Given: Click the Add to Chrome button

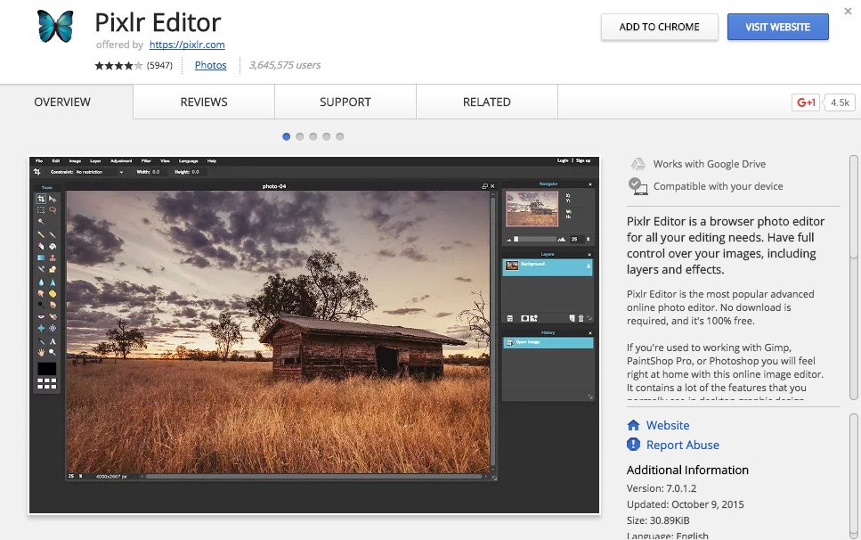Looking at the screenshot, I should tap(658, 27).
